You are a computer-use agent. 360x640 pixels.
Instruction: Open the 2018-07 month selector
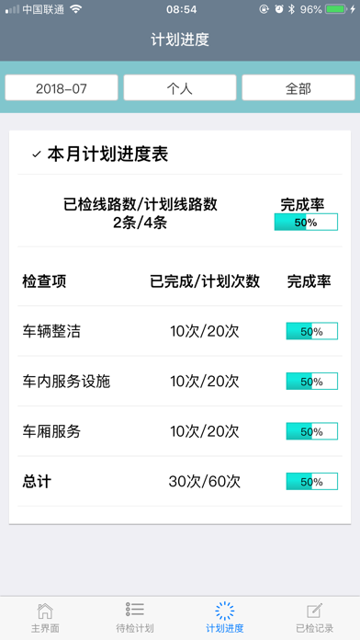coord(62,87)
